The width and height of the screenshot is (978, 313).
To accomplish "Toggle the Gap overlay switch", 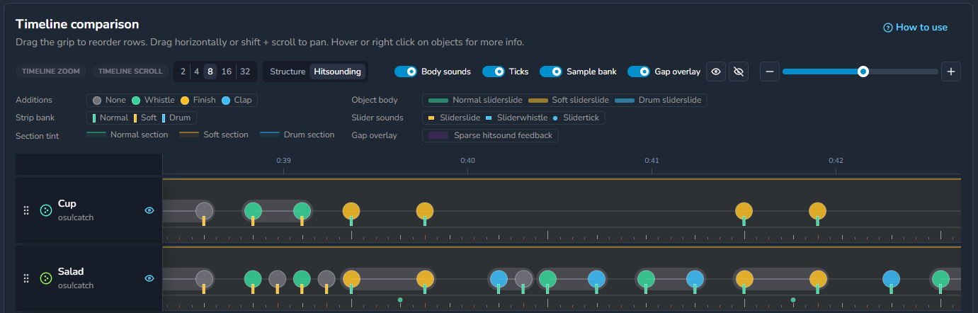I will pos(639,72).
